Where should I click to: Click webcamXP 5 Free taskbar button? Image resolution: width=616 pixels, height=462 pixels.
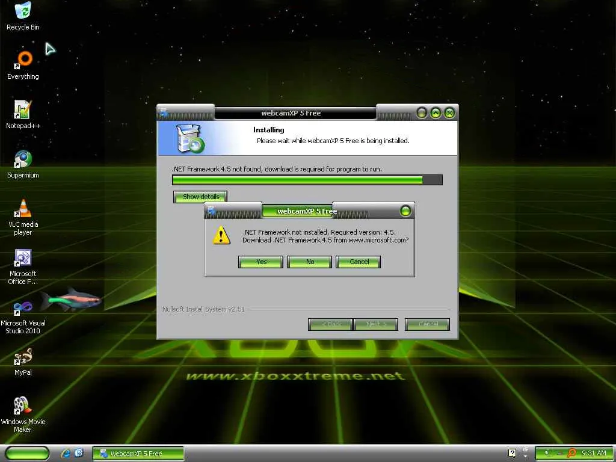(x=138, y=454)
